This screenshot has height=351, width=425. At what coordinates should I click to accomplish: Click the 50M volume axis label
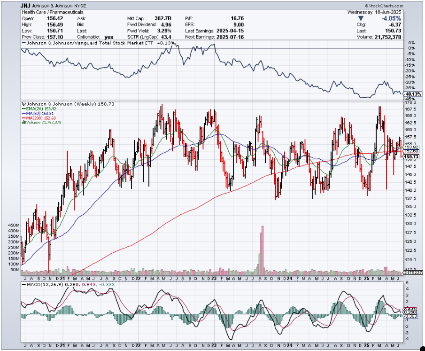point(15,270)
